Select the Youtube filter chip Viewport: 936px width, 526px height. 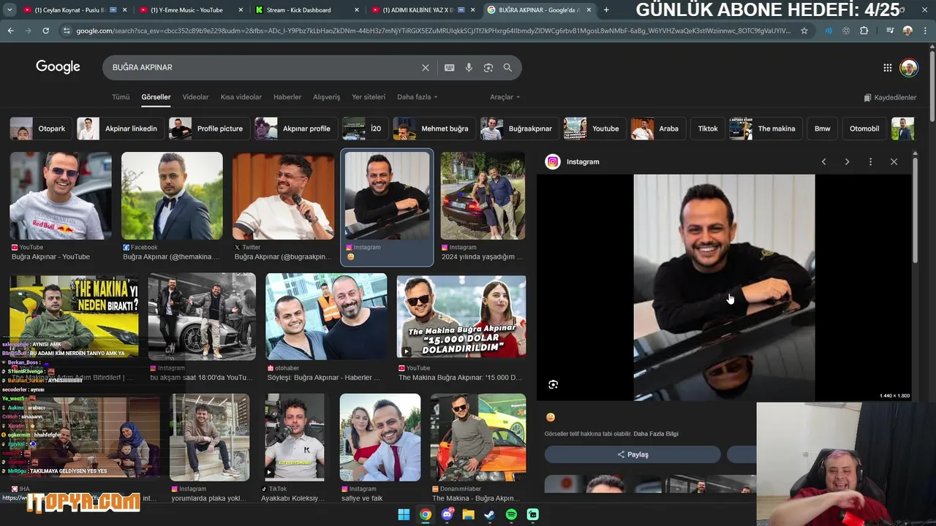click(x=595, y=129)
